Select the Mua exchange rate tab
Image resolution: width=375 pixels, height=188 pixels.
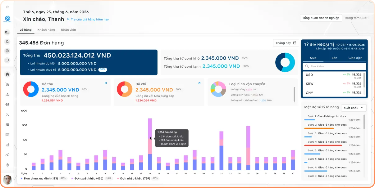click(313, 58)
